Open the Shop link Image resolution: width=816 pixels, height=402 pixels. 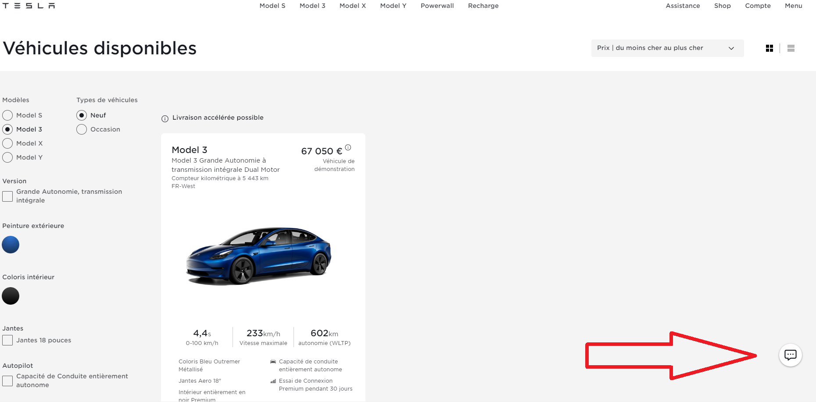pos(722,6)
